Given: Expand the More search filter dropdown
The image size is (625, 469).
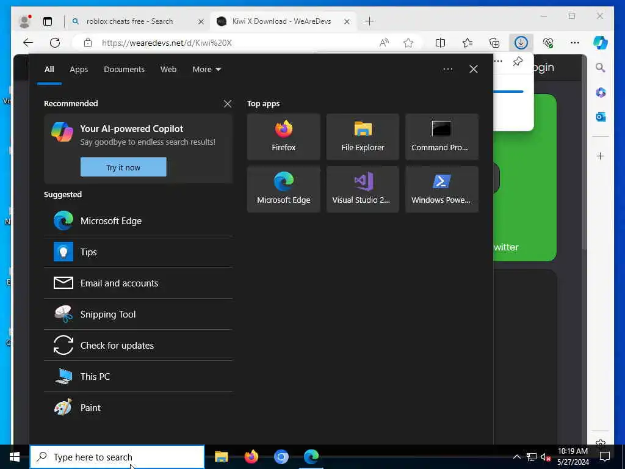Looking at the screenshot, I should (x=206, y=70).
